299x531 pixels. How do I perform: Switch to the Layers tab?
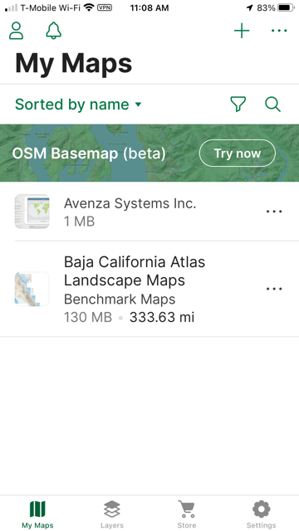point(112,514)
